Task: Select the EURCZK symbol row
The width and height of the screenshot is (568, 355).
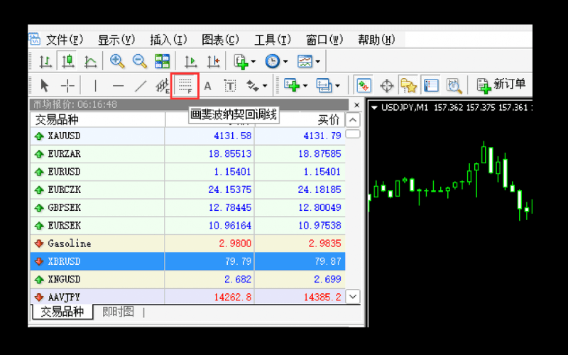Action: 187,190
